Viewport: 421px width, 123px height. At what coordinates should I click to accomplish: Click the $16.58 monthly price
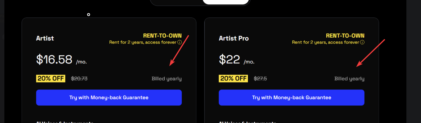click(54, 59)
